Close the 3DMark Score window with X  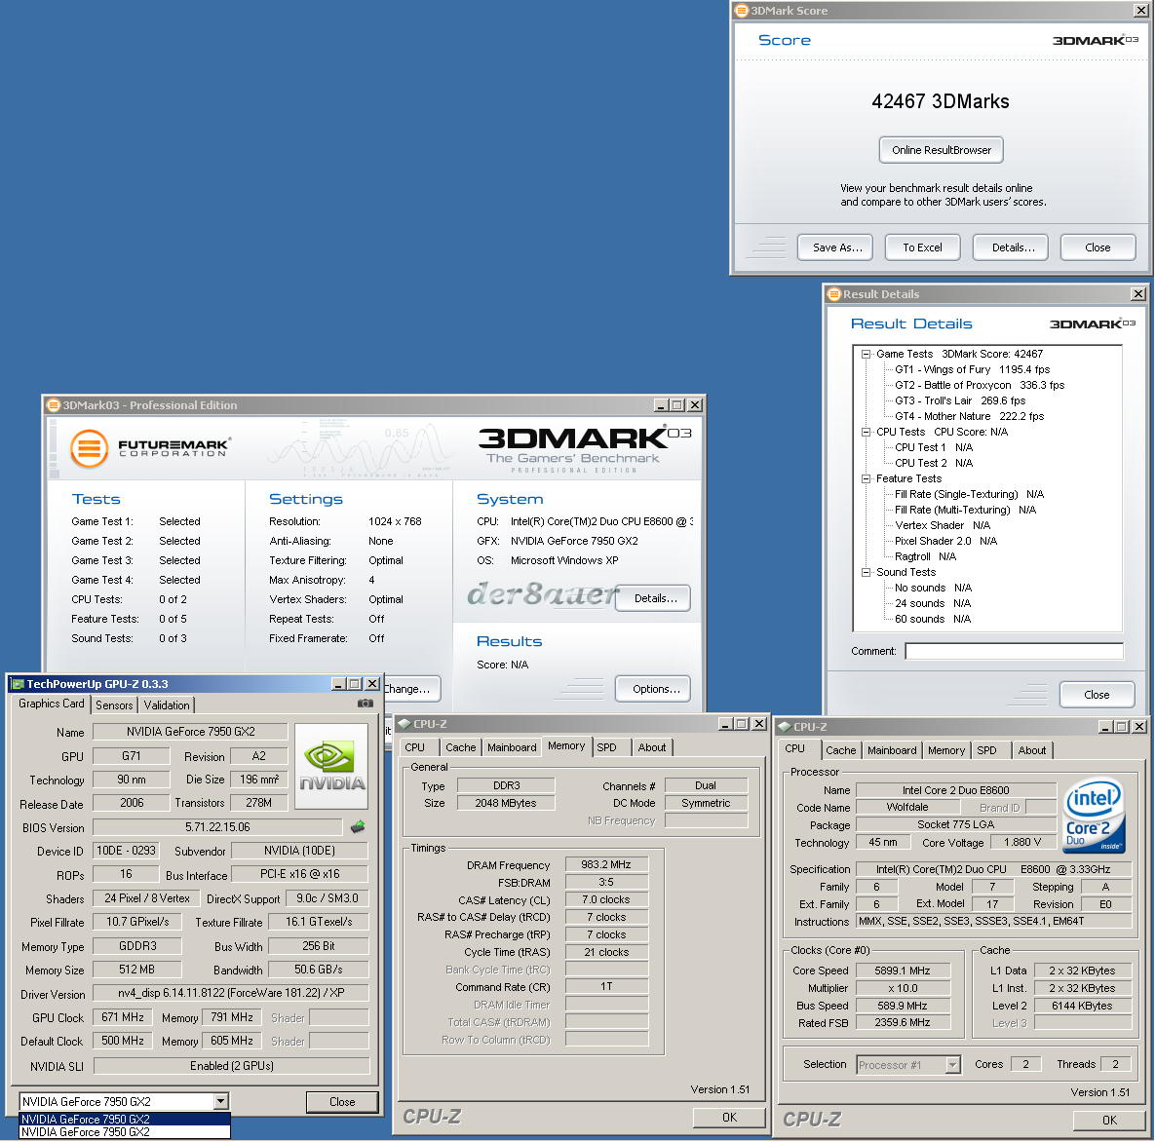1139,11
